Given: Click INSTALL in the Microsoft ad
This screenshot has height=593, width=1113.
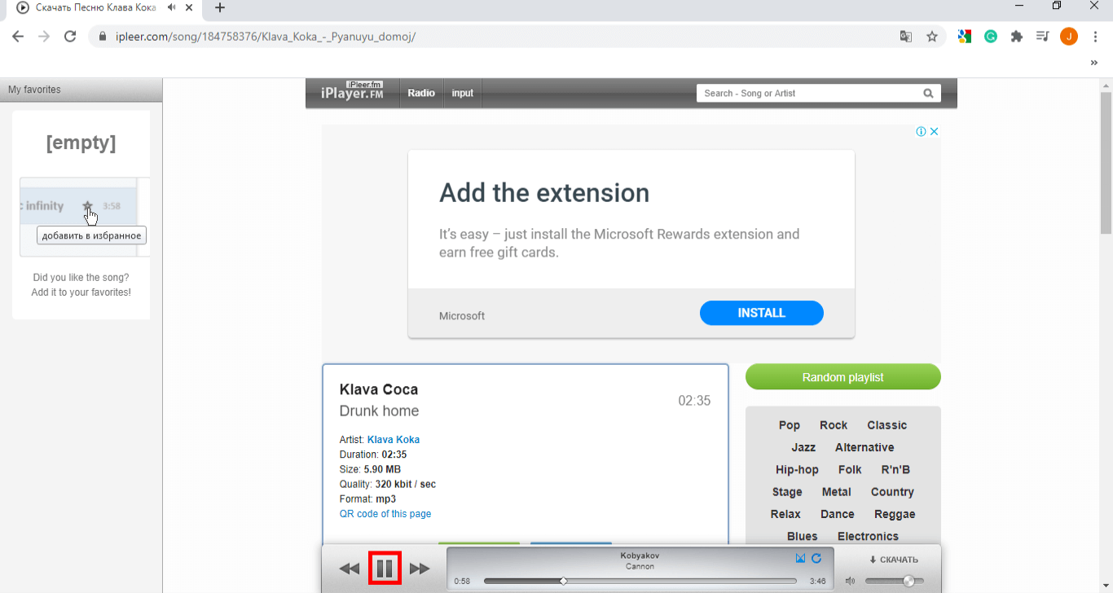Looking at the screenshot, I should click(762, 313).
